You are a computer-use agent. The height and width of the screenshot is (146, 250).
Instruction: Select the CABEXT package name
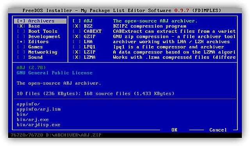pyautogui.click(x=93, y=31)
